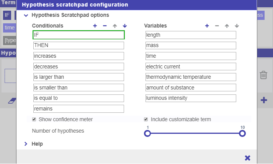The image size is (273, 164).
Task: Move variable down with arrow icon
Action: click(x=237, y=26)
